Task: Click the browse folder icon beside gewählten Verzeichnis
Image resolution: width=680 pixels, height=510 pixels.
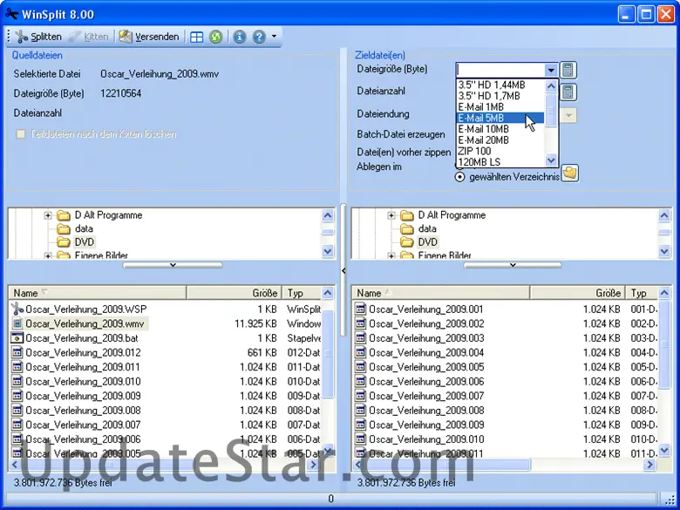Action: pos(570,173)
